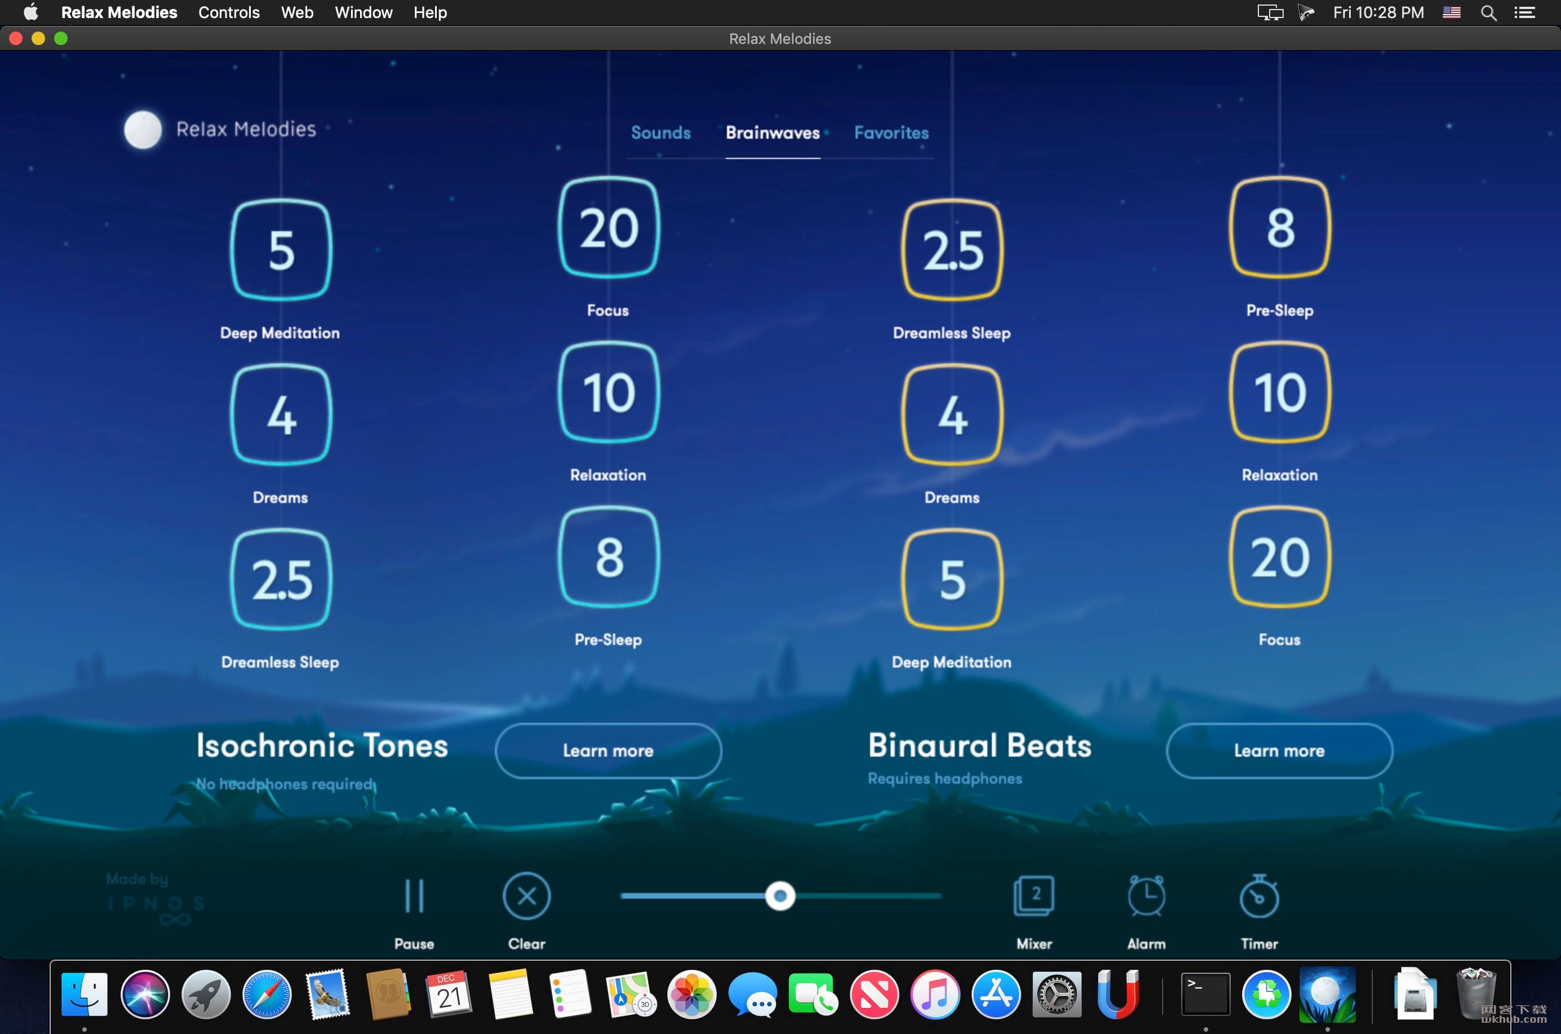
Task: Open the Magnet app in the Dock
Action: point(1117,995)
